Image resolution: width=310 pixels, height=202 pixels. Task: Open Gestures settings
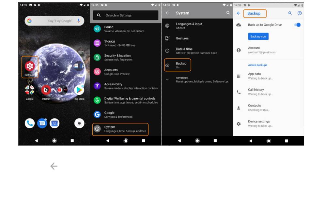click(197, 38)
